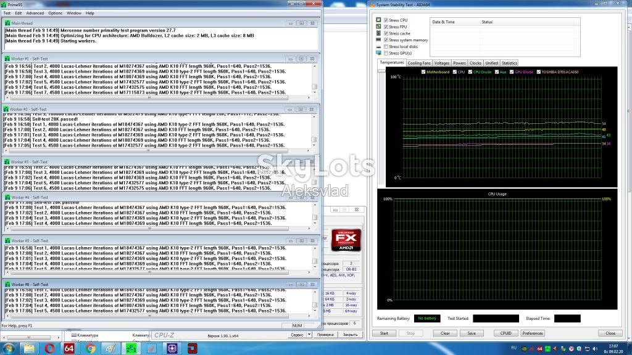Uncheck the Stress FPU checkbox
Screen dimensions: 632x355
click(x=386, y=27)
